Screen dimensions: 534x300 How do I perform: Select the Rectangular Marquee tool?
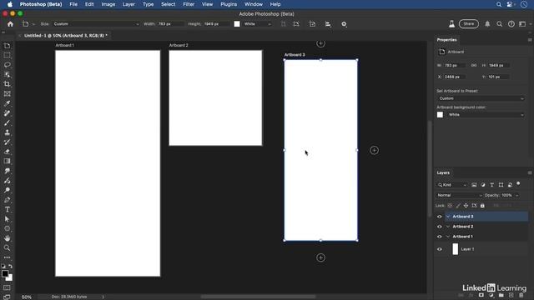[7, 55]
